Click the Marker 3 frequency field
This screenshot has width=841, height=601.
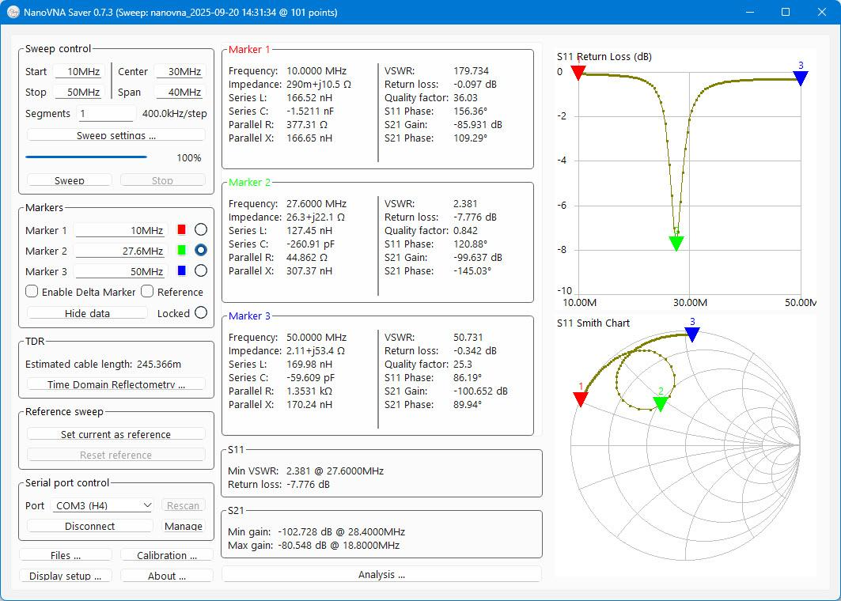(121, 271)
